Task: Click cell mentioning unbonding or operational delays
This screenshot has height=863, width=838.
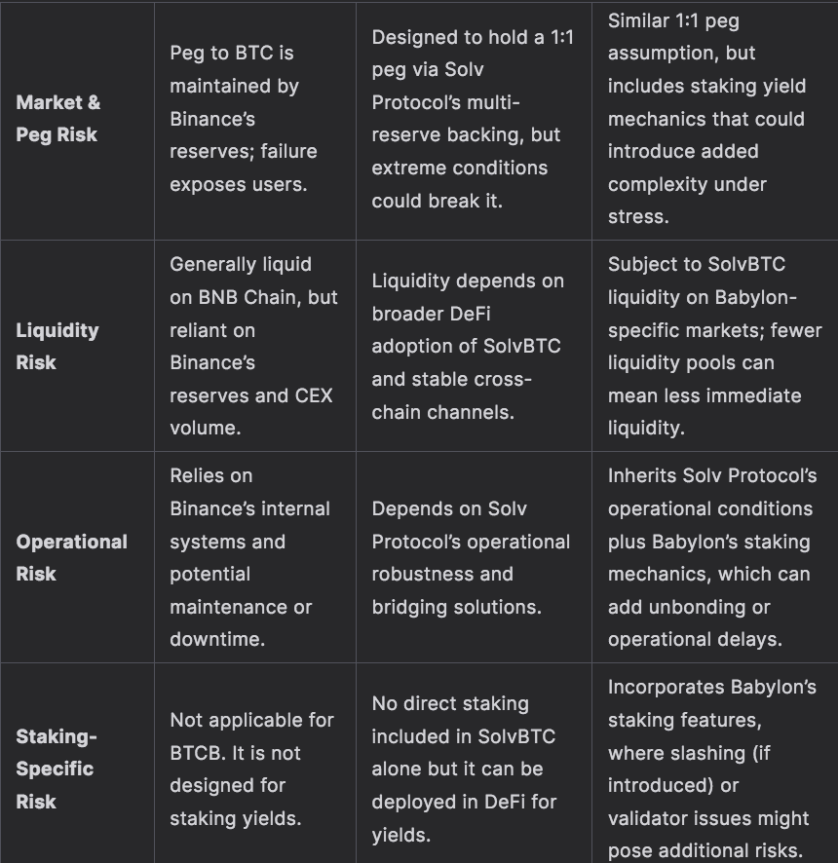Action: point(711,557)
